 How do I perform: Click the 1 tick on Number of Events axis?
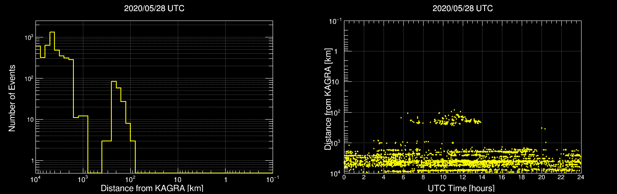point(32,160)
